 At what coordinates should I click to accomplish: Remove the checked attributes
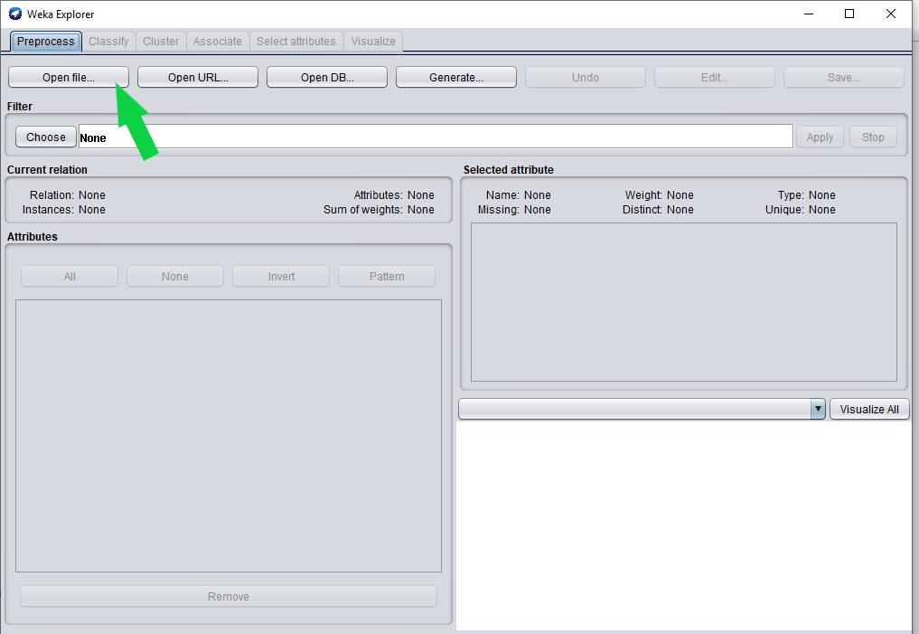[228, 596]
